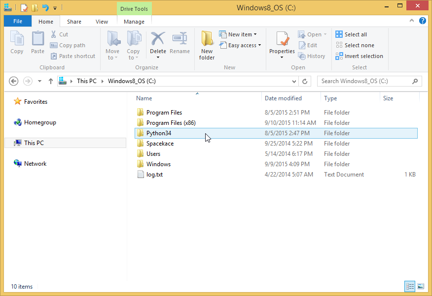Expand address bar previous locations dropdown
Viewport: 432px width, 296px height.
tap(294, 81)
